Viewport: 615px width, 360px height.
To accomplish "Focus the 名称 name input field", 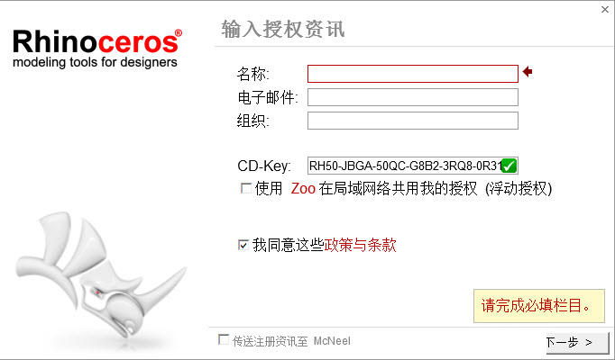I will (413, 74).
